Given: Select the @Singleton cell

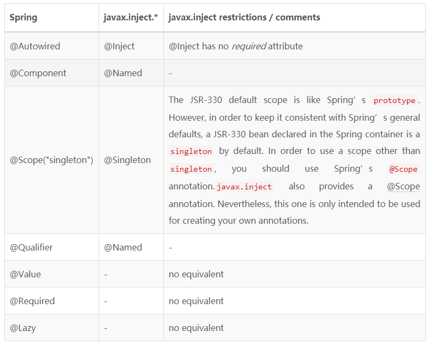Looking at the screenshot, I should pos(127,160).
